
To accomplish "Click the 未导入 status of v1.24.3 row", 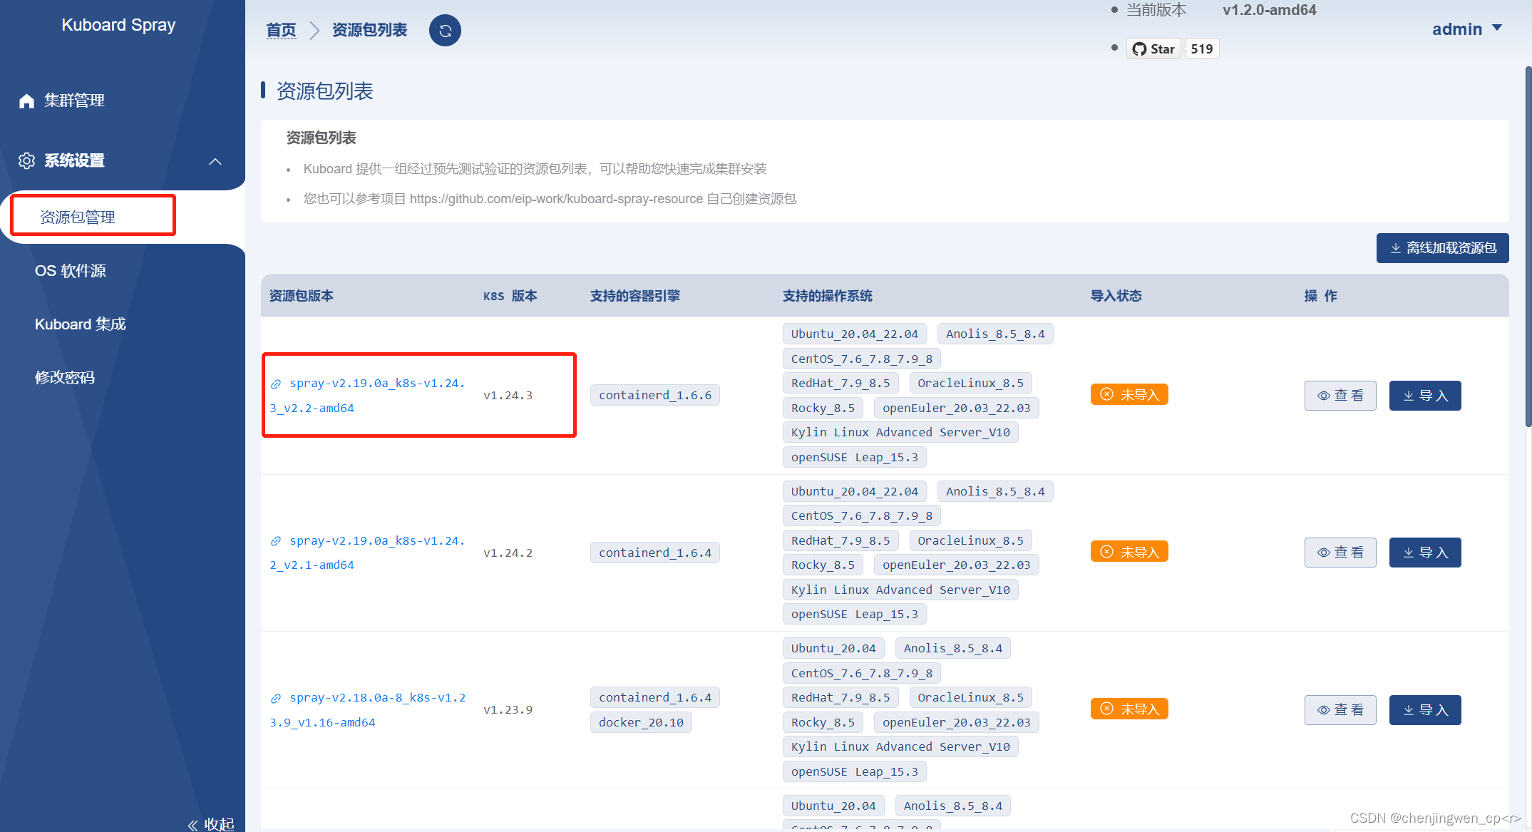I will (1129, 395).
